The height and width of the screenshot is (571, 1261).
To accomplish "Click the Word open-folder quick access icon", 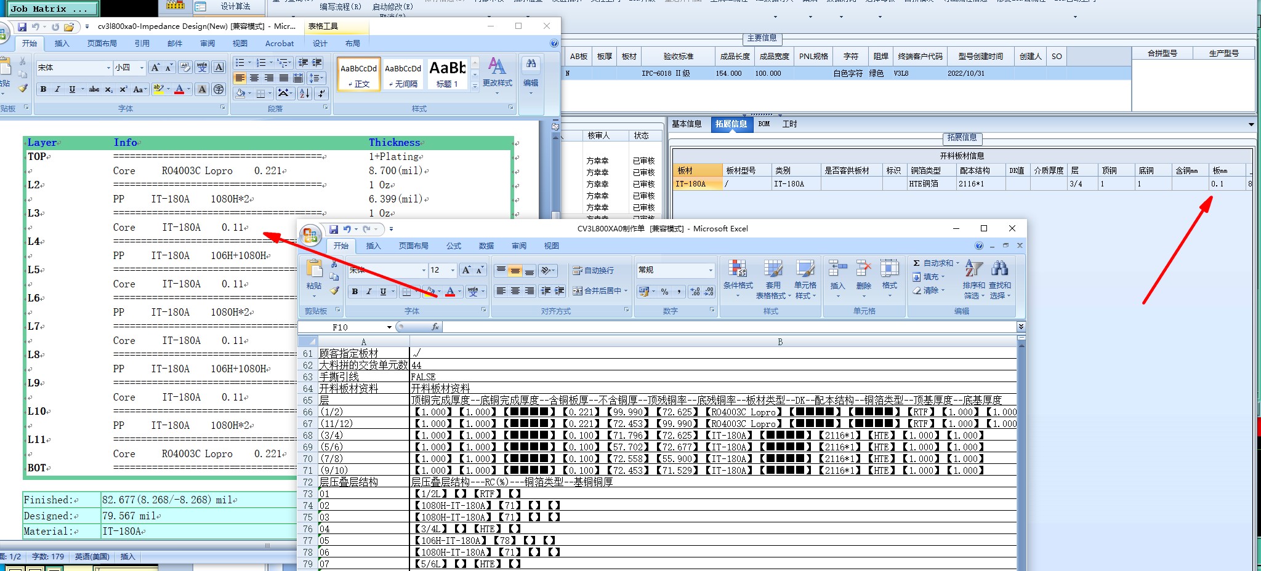I will 69,27.
